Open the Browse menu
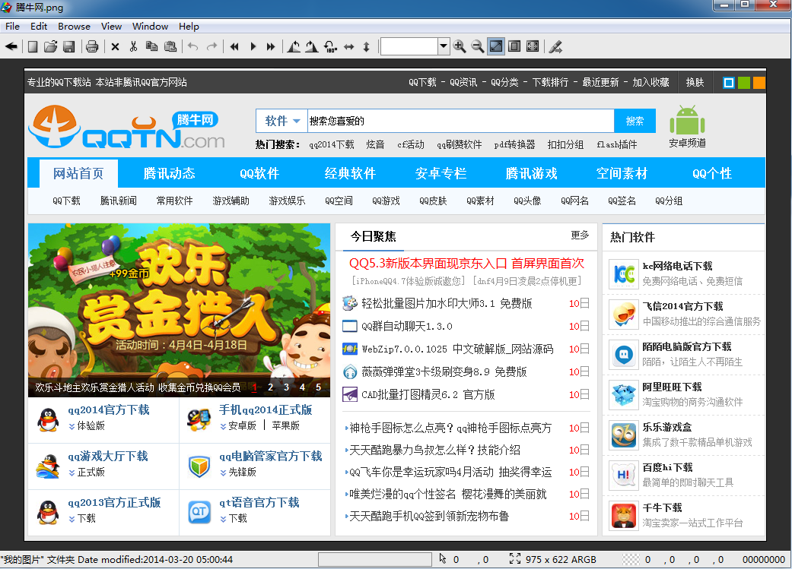Image resolution: width=792 pixels, height=569 pixels. tap(74, 27)
